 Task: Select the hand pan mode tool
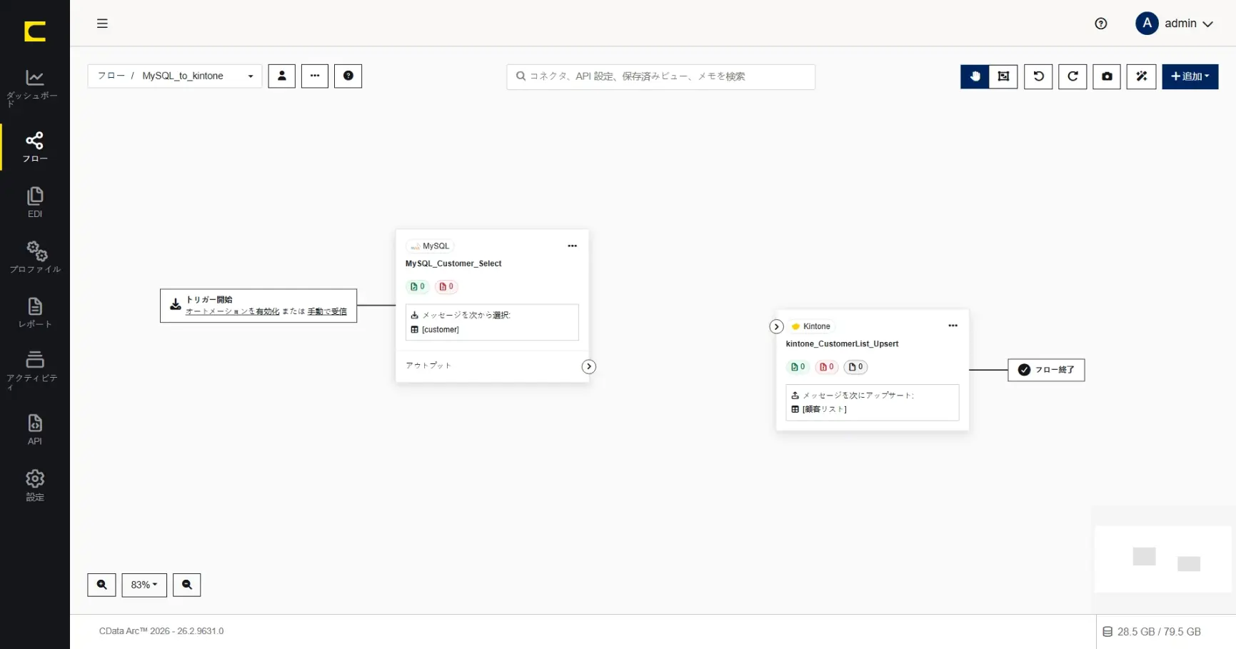975,76
